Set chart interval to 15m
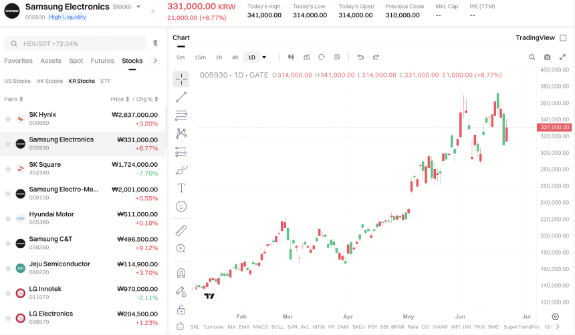The image size is (575, 335). [200, 57]
